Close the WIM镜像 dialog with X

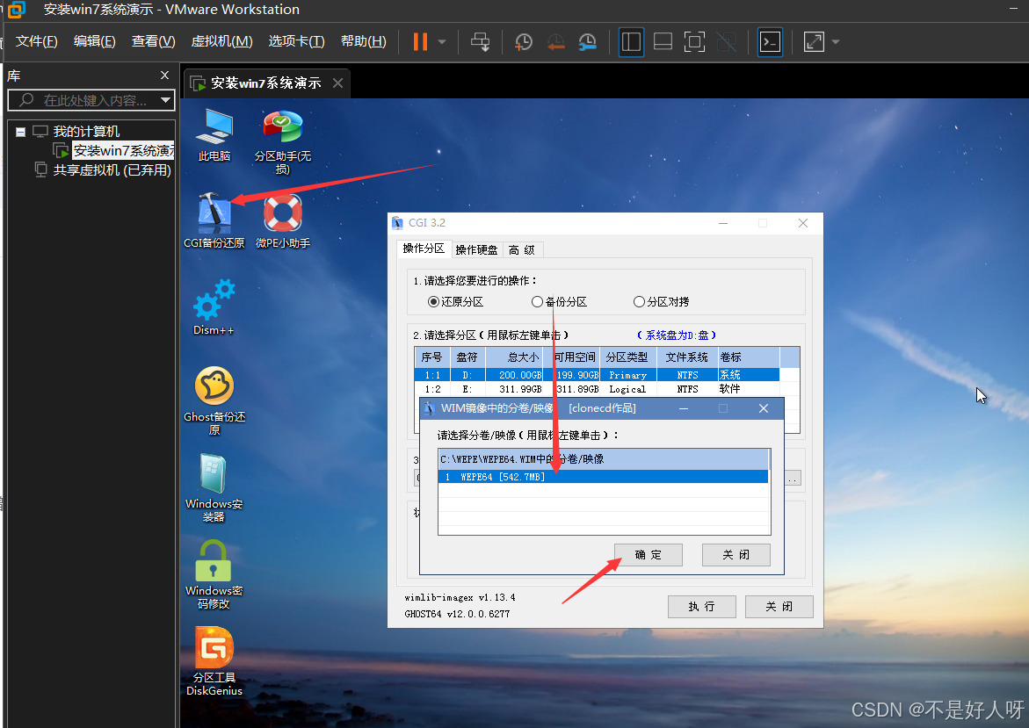tap(764, 408)
